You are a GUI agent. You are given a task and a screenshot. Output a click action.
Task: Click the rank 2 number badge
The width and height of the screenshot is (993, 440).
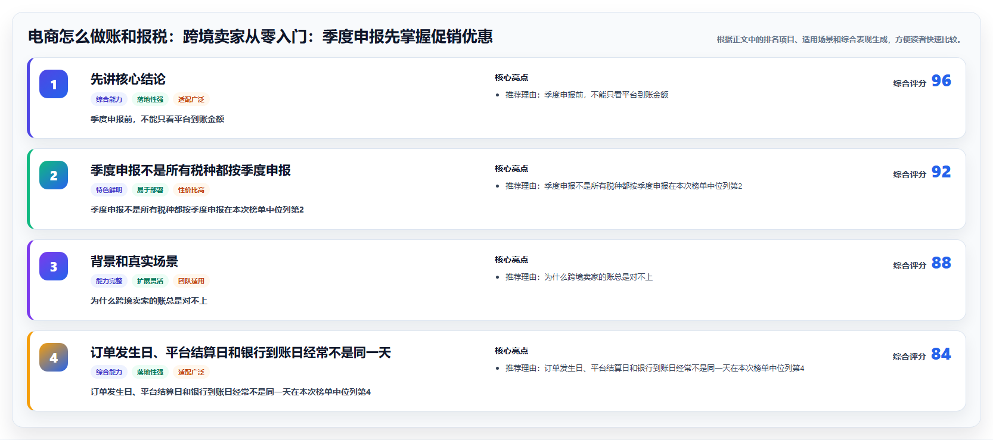54,175
